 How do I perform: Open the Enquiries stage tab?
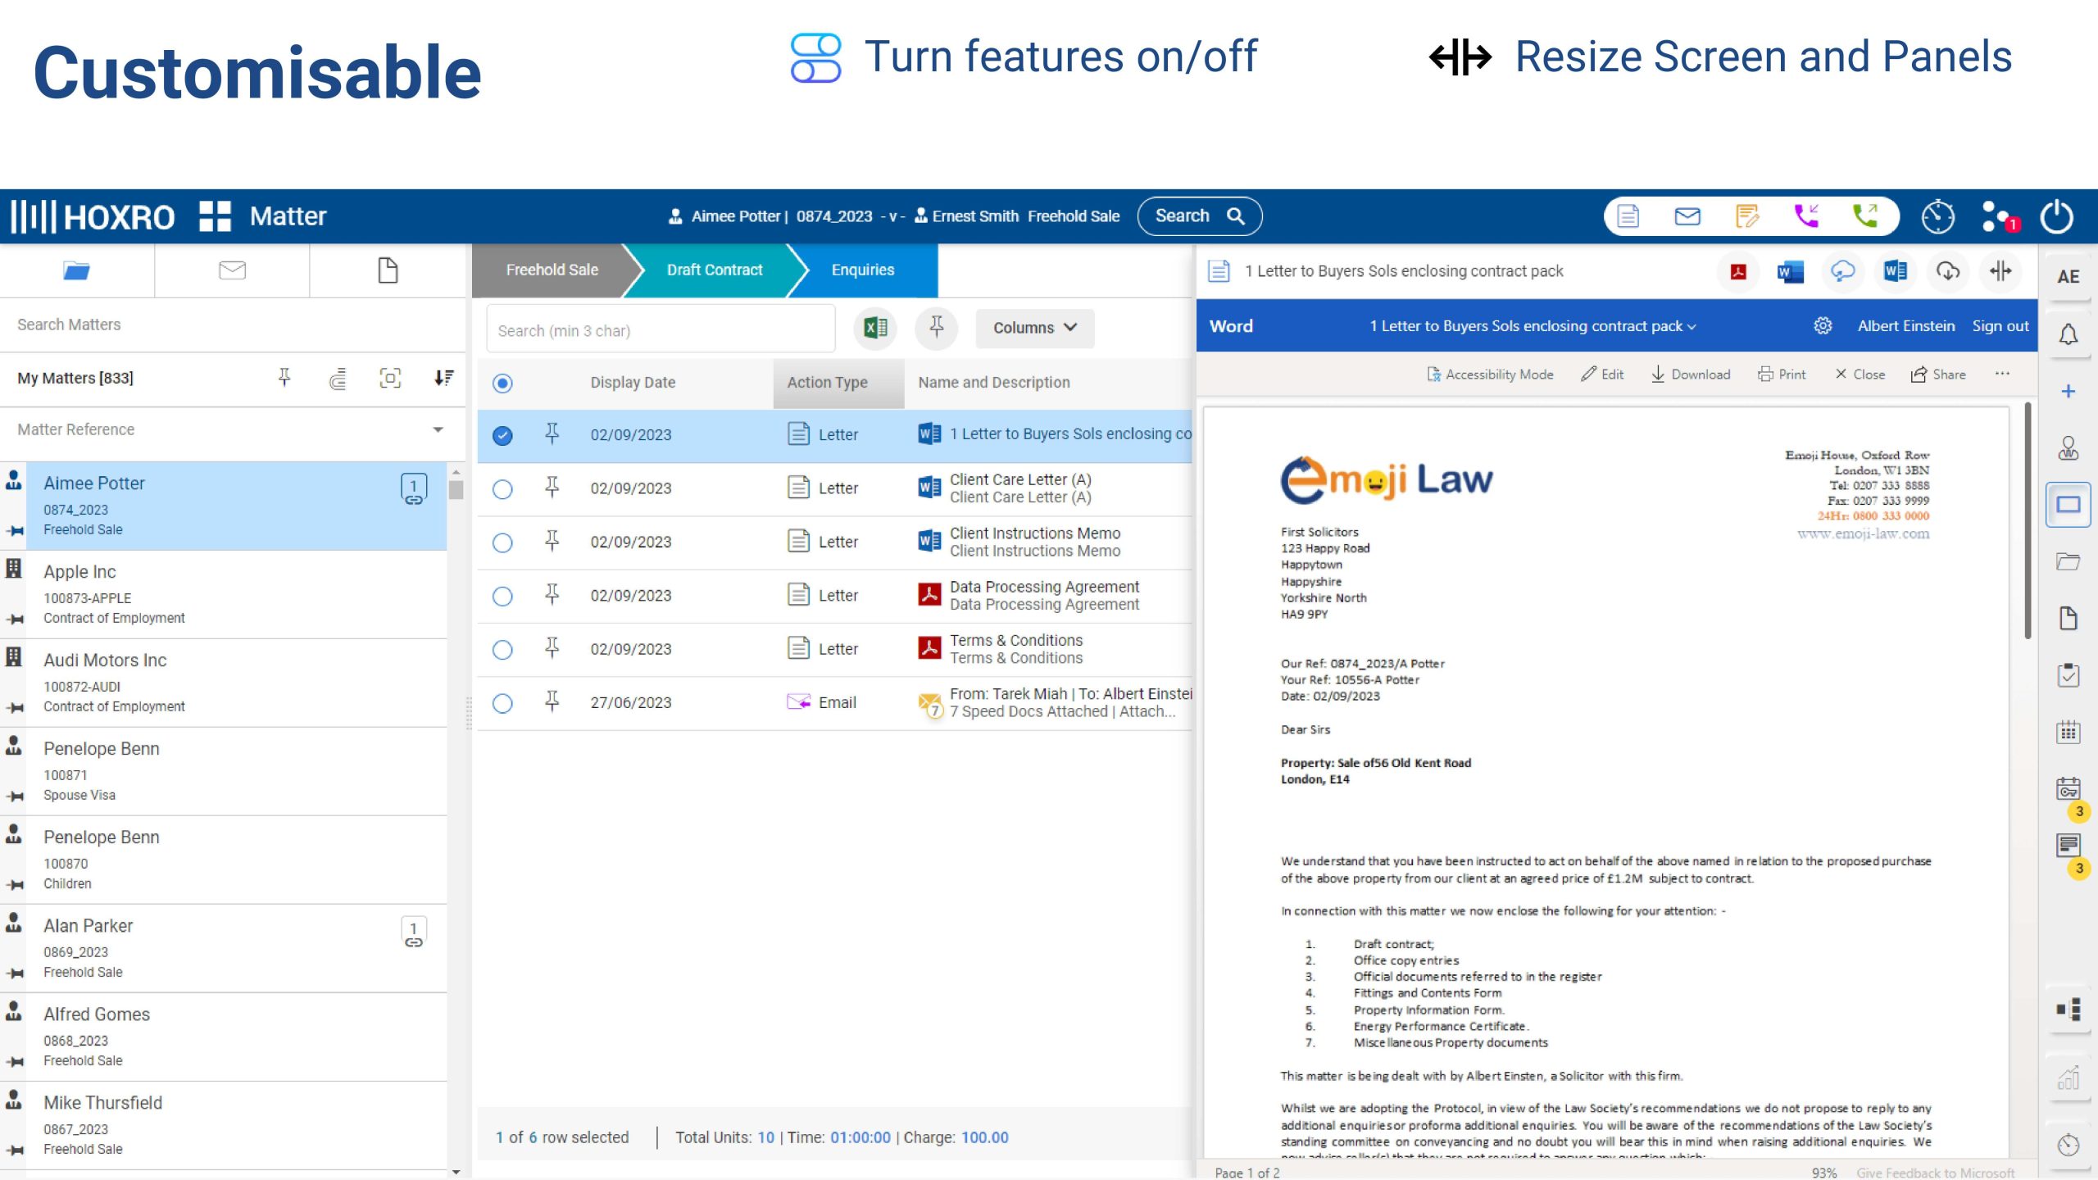[862, 270]
